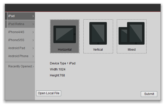Choose the Vertical tablet orientation icon
165x106 pixels.
[x=98, y=33]
